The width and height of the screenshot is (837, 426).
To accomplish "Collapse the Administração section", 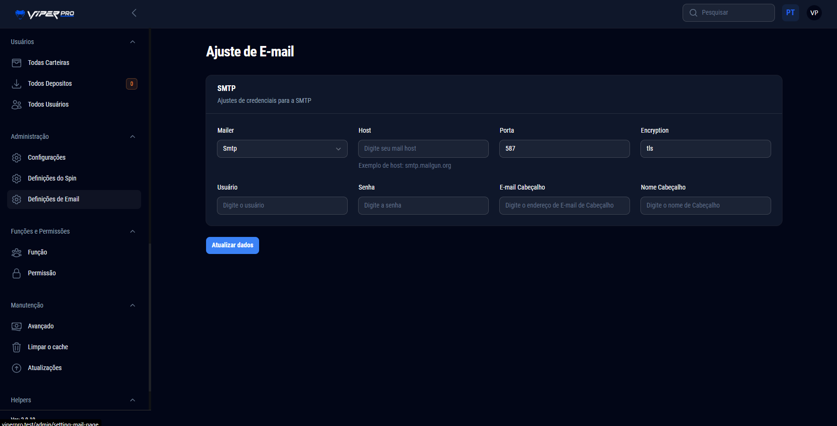I will [x=133, y=137].
